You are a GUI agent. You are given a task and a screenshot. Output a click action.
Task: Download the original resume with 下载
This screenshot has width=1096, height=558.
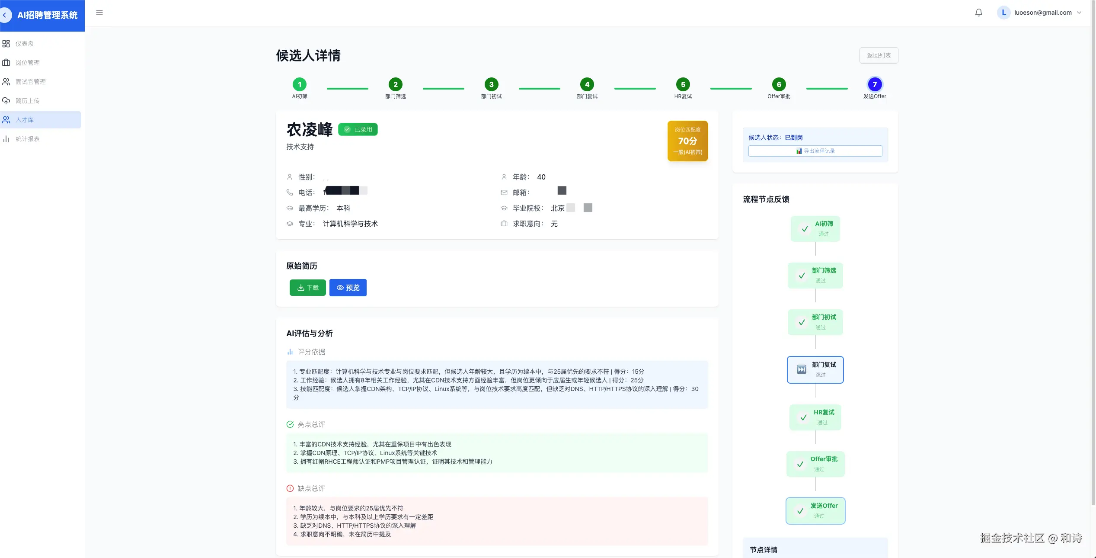pyautogui.click(x=307, y=288)
